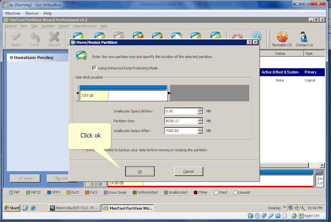Click VirtualBox USB status icon
Viewport: 331px width, 222px height.
click(271, 216)
